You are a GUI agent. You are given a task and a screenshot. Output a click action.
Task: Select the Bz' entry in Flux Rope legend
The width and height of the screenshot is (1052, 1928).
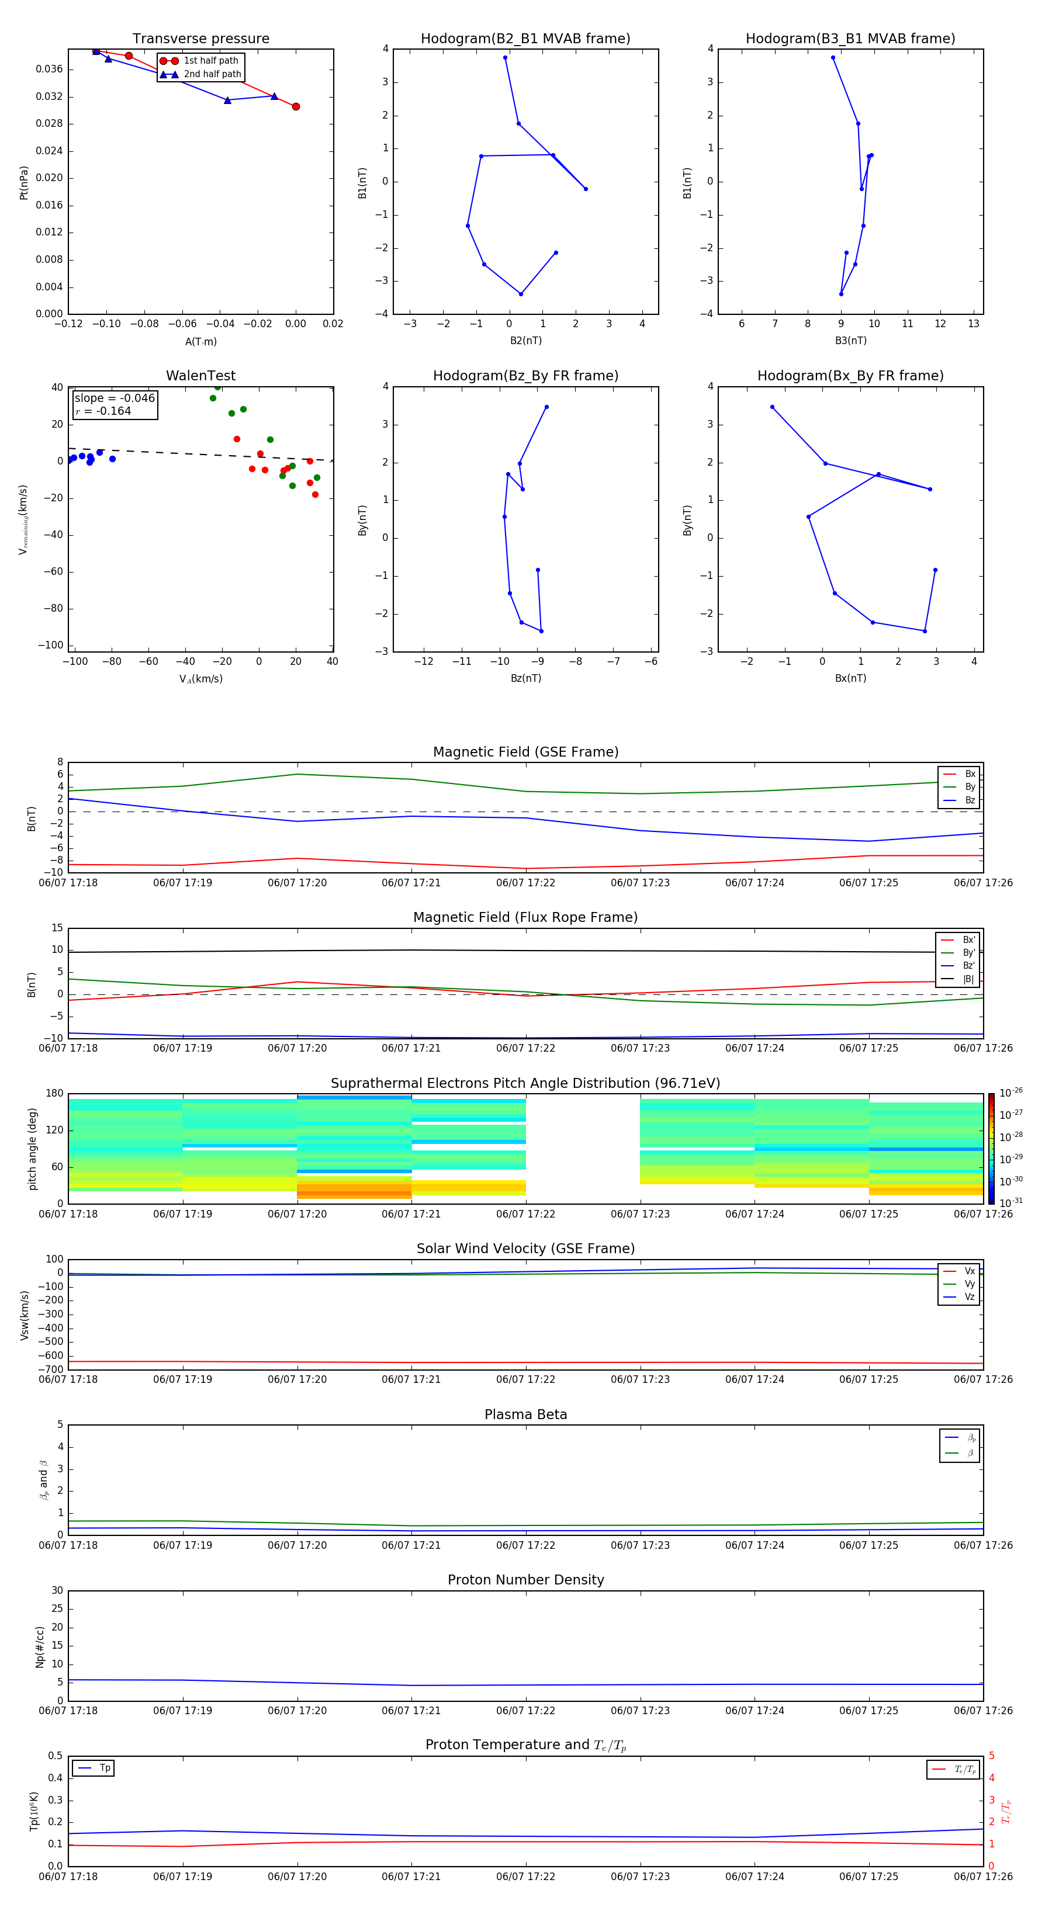[958, 966]
